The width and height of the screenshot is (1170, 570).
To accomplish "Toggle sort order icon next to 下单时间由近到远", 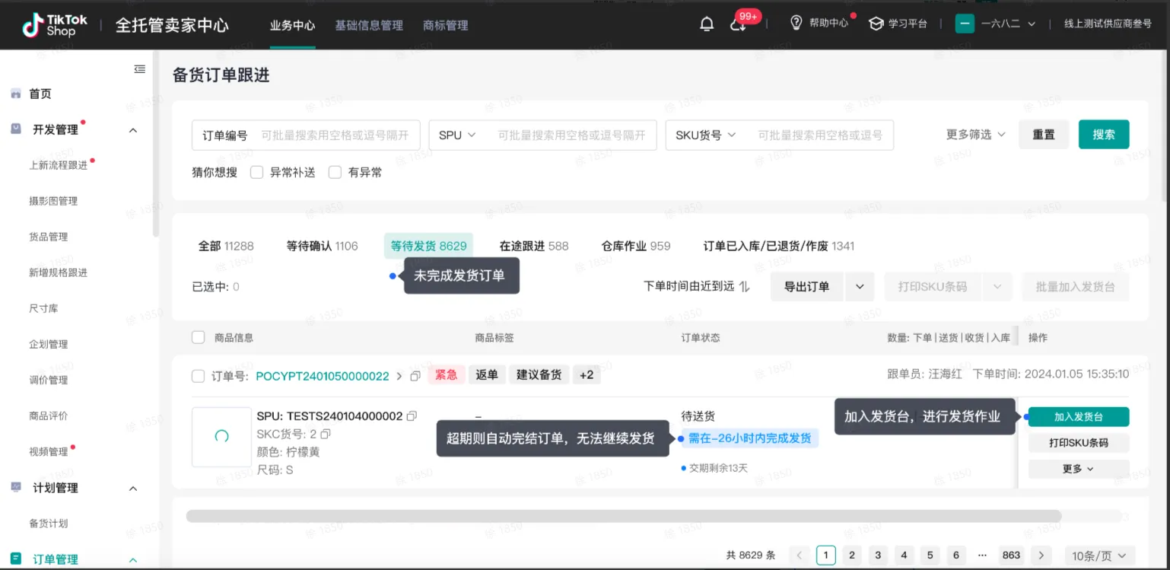I will [x=745, y=287].
